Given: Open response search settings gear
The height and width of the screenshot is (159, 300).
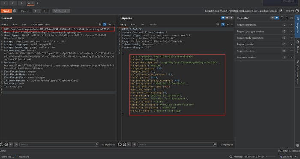Looking at the screenshot, I should pos(124,144).
